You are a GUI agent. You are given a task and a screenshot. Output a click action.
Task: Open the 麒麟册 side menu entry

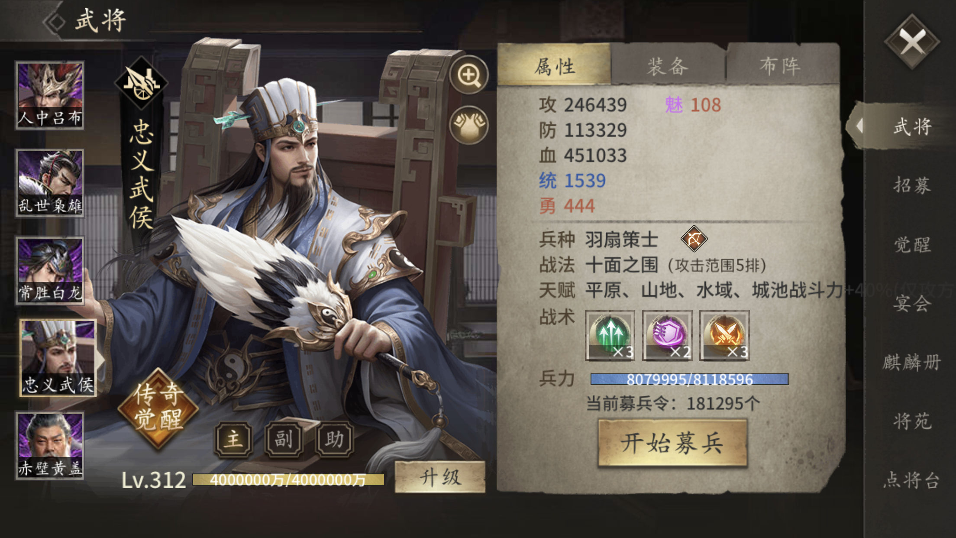tap(912, 362)
